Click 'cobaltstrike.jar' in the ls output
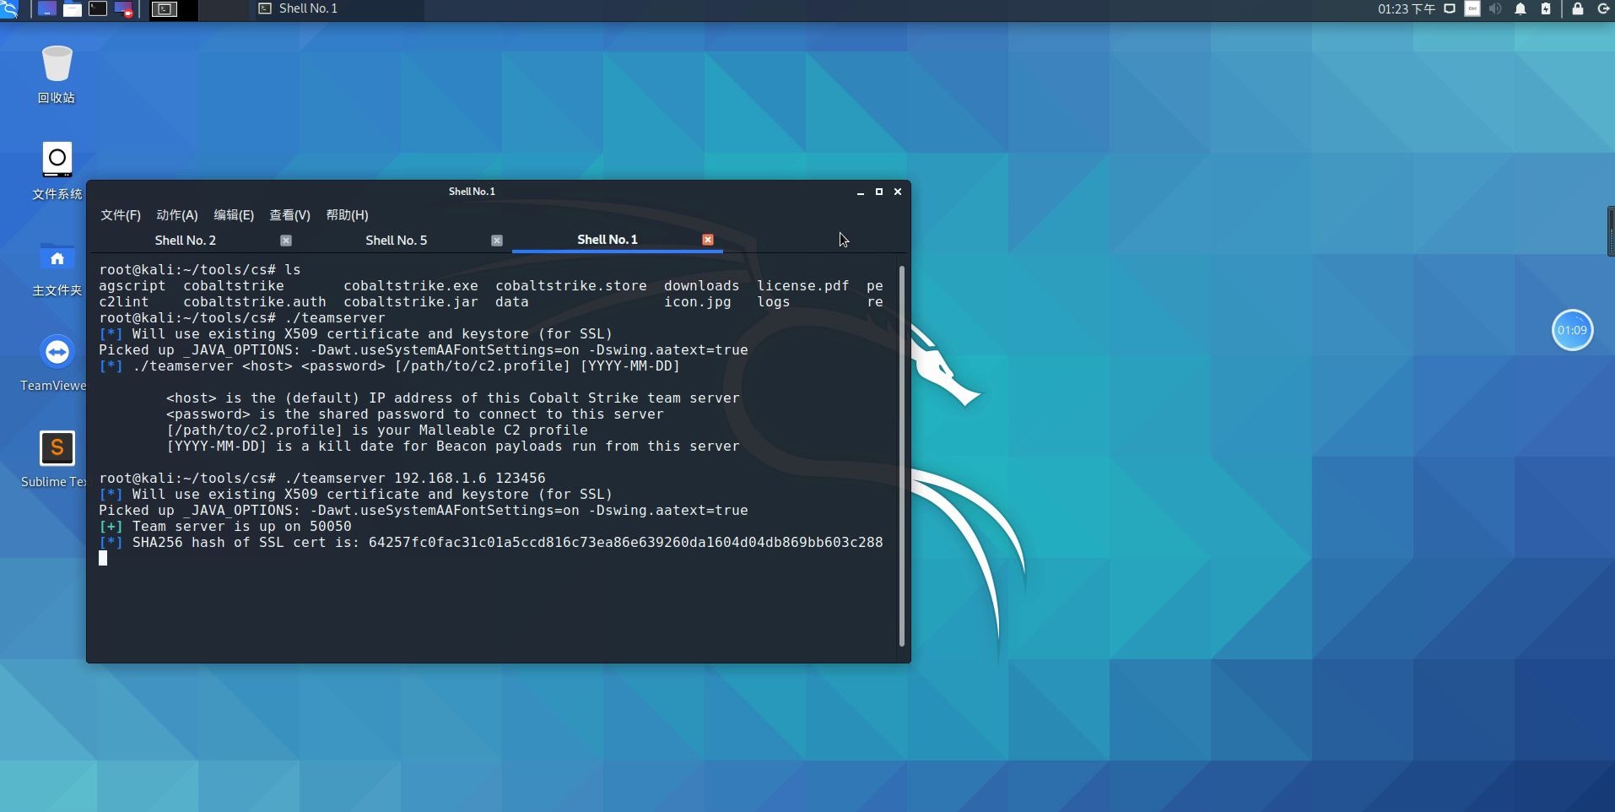This screenshot has height=812, width=1615. coord(411,302)
